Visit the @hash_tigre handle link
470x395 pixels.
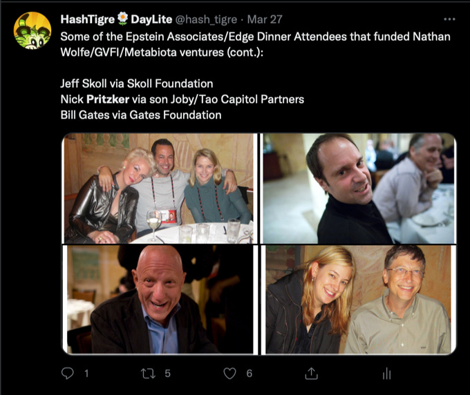click(x=206, y=19)
